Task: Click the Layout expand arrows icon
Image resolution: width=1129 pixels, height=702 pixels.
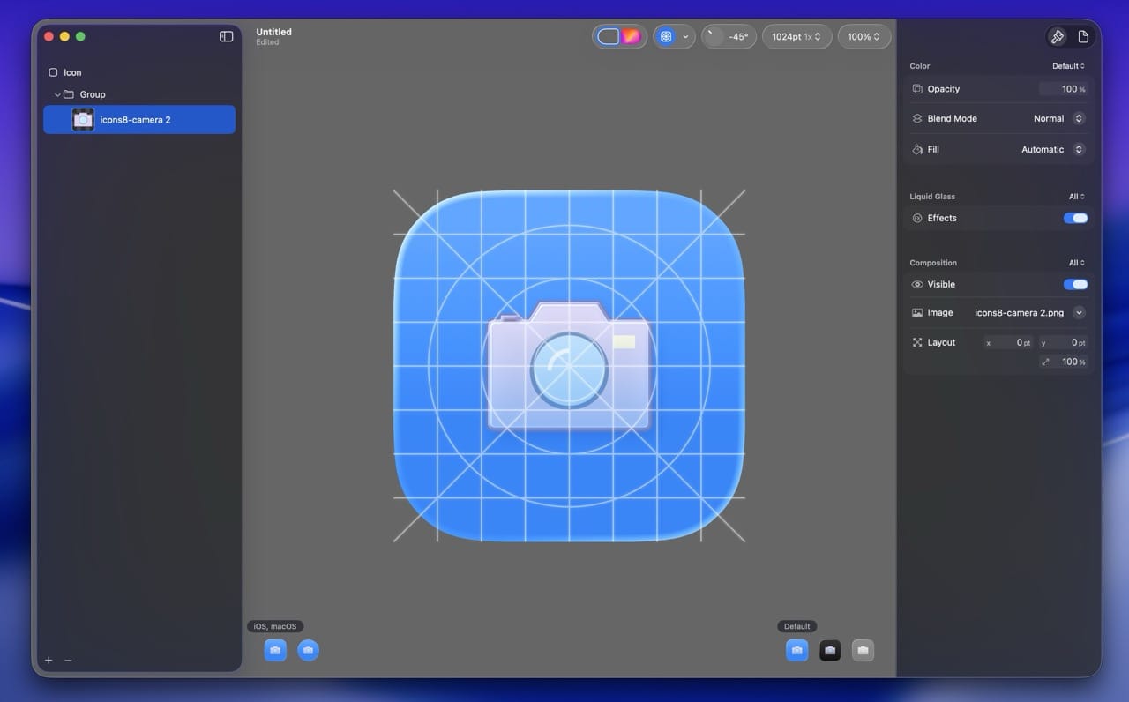Action: tap(917, 342)
